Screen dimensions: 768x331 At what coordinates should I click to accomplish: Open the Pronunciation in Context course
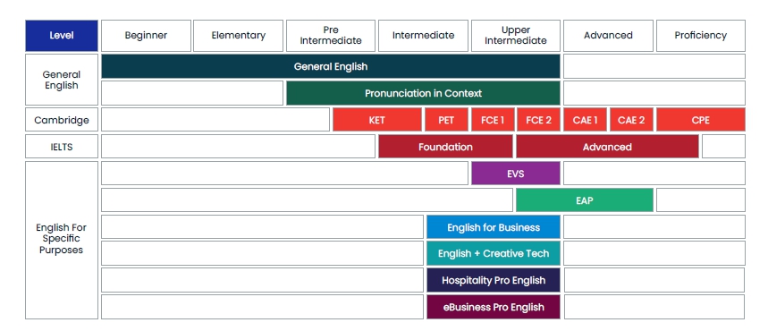pyautogui.click(x=423, y=93)
